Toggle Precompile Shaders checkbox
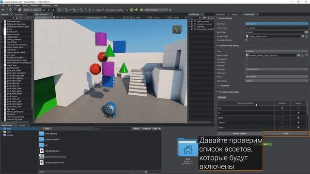The image size is (310, 174). pyautogui.click(x=247, y=40)
